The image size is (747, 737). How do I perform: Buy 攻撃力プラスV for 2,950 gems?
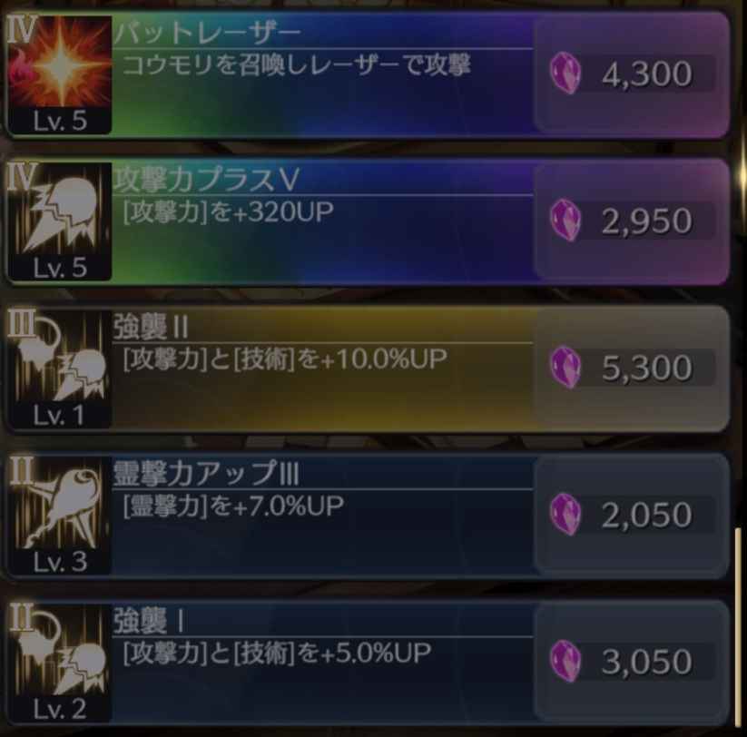[x=632, y=221]
